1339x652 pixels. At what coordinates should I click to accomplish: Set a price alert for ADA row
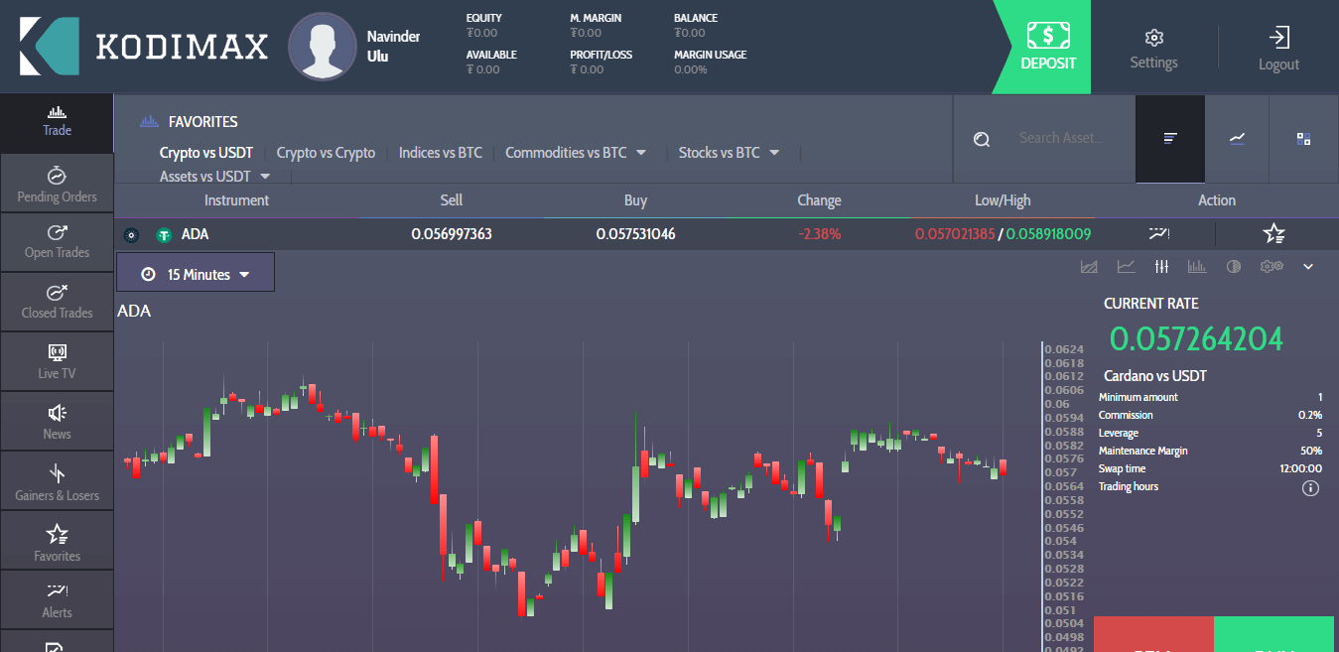click(x=1157, y=234)
